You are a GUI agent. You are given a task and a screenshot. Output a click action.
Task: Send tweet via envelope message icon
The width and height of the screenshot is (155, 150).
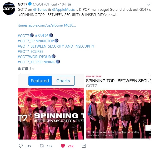click(84, 146)
